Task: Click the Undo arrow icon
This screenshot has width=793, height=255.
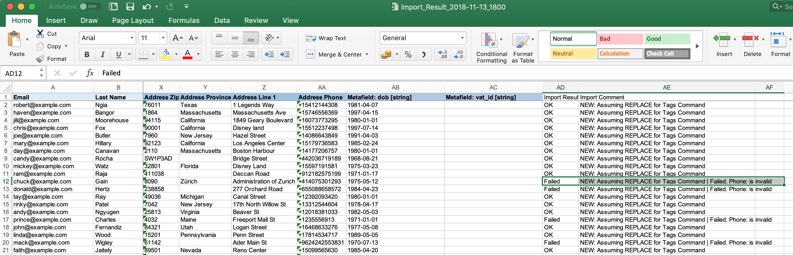Action: [147, 7]
